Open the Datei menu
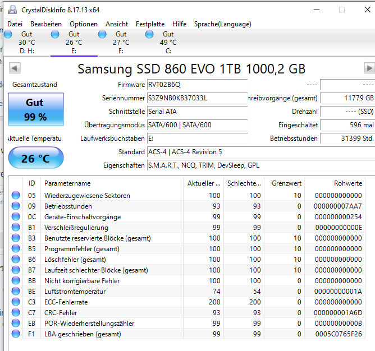The width and height of the screenshot is (375, 351). click(x=15, y=24)
